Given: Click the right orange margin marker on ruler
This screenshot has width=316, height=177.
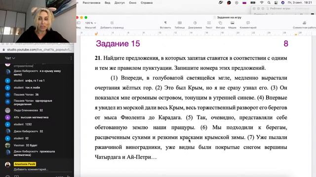Looking at the screenshot, I should [x=296, y=35].
